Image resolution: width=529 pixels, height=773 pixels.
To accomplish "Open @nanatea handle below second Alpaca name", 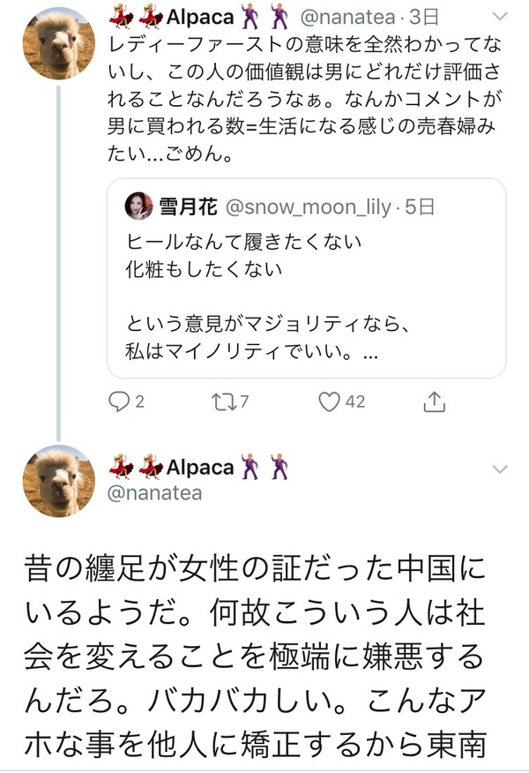I will click(x=154, y=493).
